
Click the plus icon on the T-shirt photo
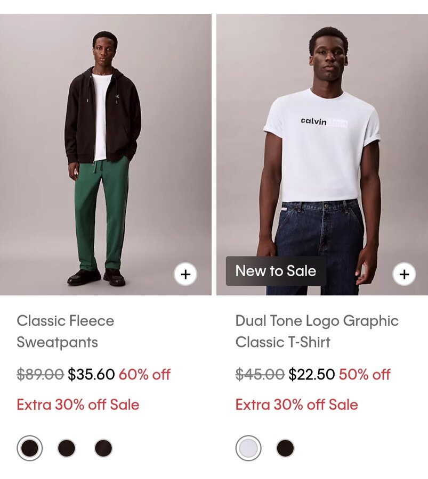pos(404,274)
